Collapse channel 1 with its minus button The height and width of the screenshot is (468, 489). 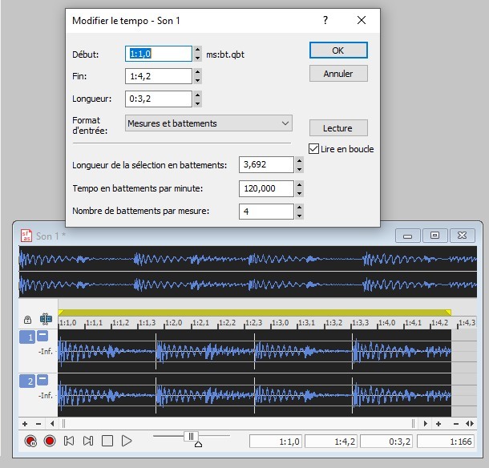pos(42,337)
